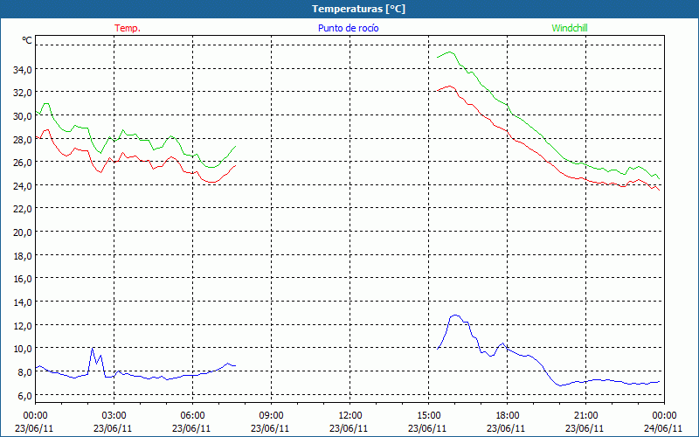Click the 21:00 time axis label
Viewport: 699px width, 437px height.
[x=585, y=416]
